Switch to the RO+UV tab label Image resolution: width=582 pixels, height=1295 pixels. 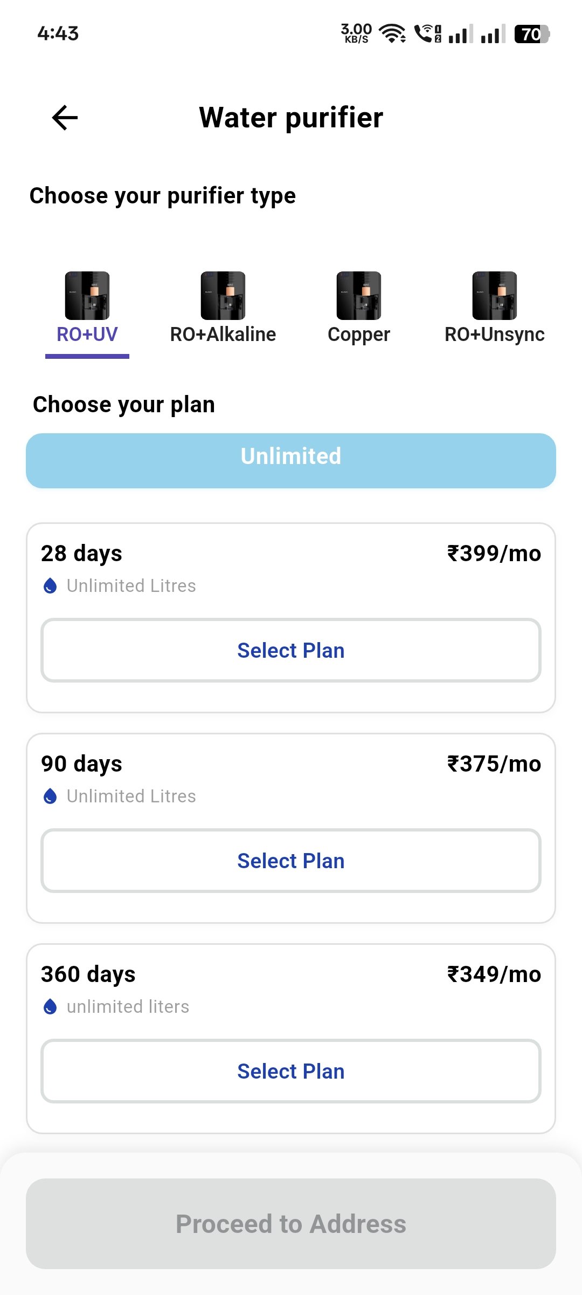(87, 335)
